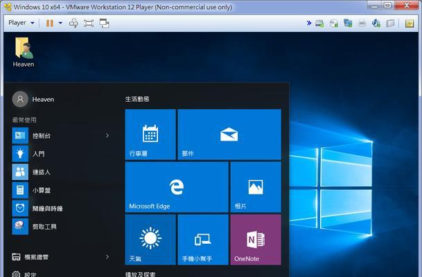The image size is (422, 277).
Task: Click the yellow message log icon
Action: pyautogui.click(x=410, y=24)
